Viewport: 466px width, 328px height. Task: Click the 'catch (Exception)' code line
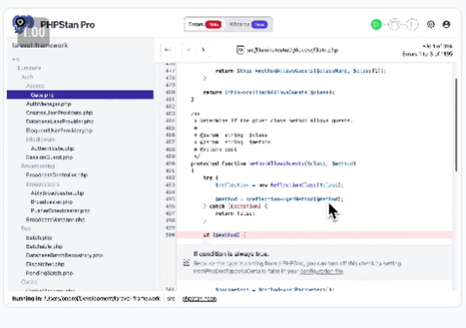coord(235,206)
